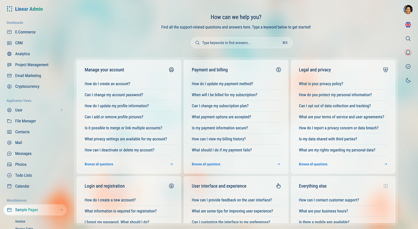The image size is (418, 229).
Task: Toggle dark mode with the moon icon
Action: click(408, 80)
